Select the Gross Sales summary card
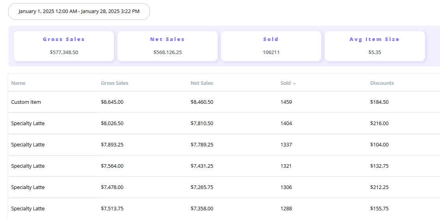440x219 pixels. [x=64, y=46]
